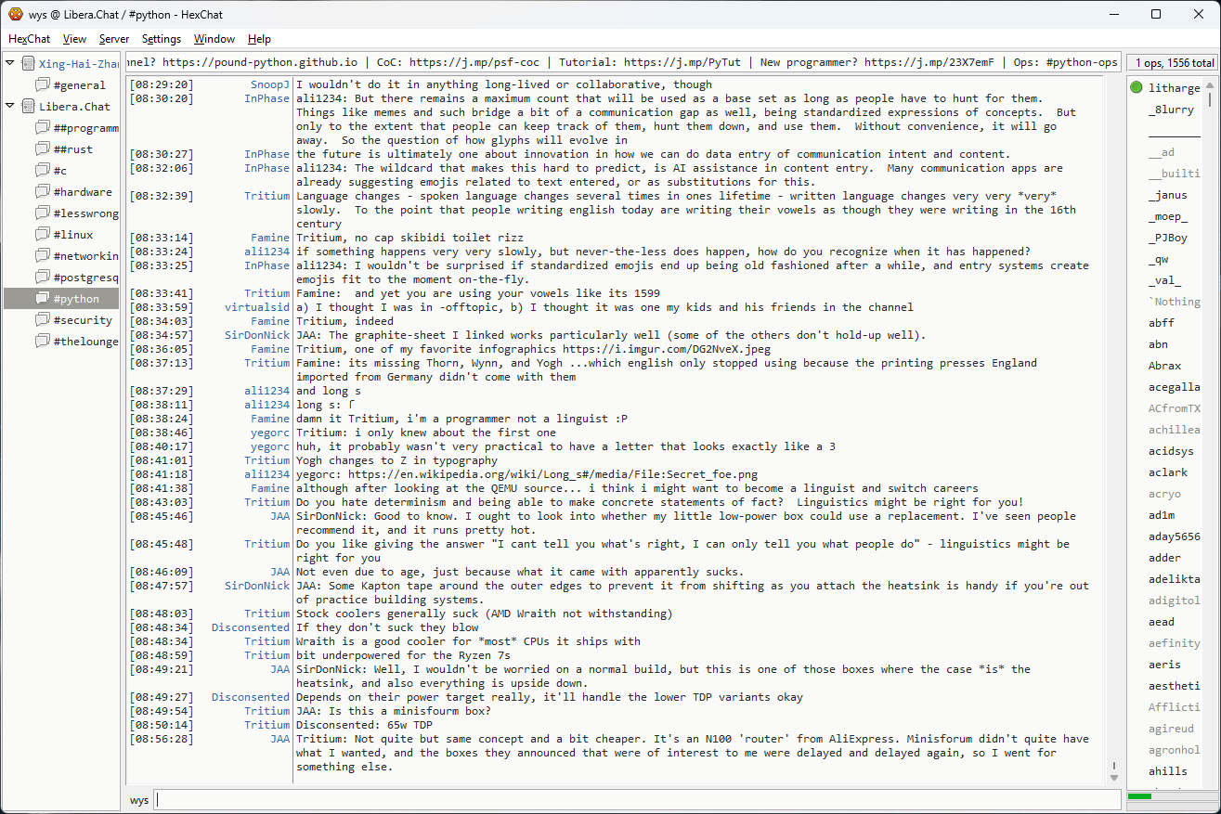Click the Xing-Hai-Zhan server network icon

[28, 64]
